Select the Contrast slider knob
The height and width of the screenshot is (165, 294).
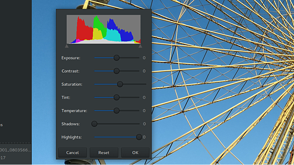pos(117,71)
